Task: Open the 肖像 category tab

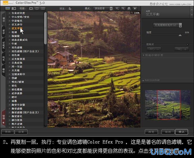Action: coord(4,70)
